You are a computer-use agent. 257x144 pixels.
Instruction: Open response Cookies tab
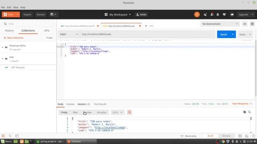(x=70, y=104)
